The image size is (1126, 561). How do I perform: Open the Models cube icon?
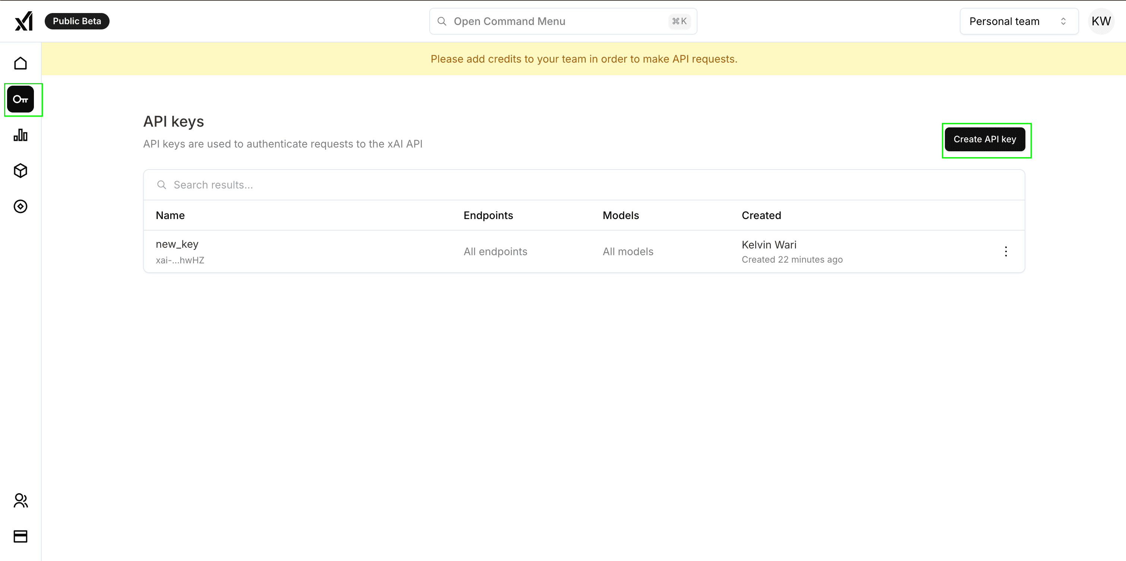click(x=20, y=171)
